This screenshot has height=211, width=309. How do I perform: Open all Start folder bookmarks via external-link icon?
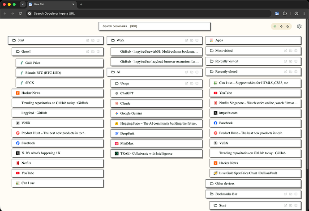point(88,40)
